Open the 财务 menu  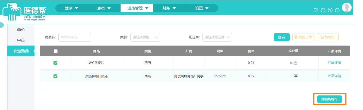169,8
